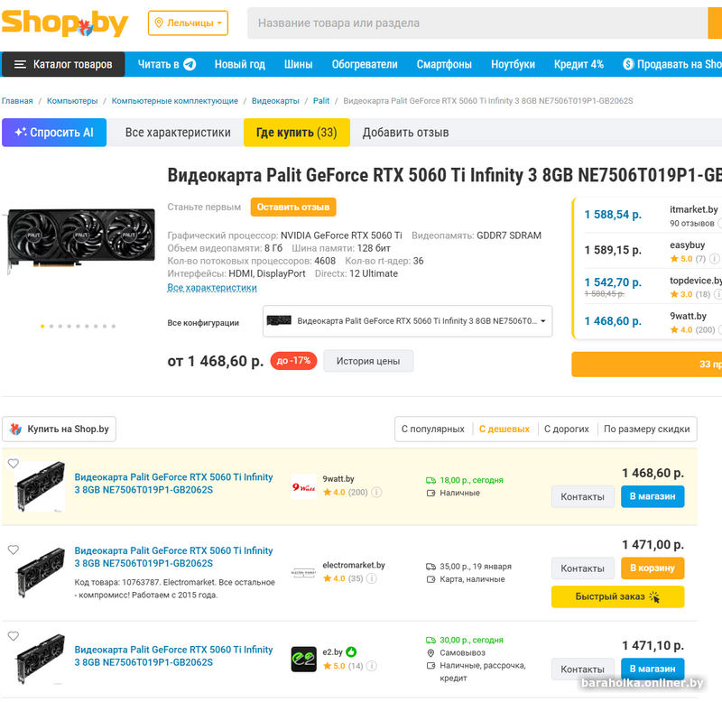Open the Telegram icon link
The height and width of the screenshot is (702, 722).
[190, 64]
